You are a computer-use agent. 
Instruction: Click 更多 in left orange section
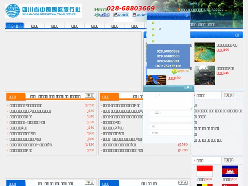(90, 96)
